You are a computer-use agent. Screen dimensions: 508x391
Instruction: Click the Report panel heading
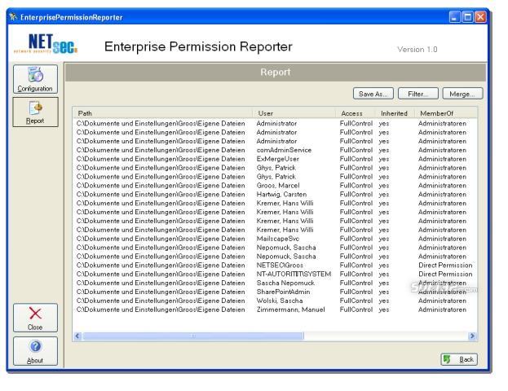click(x=276, y=72)
